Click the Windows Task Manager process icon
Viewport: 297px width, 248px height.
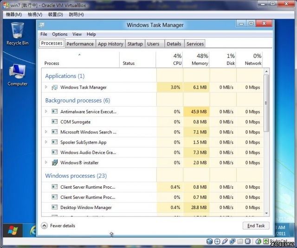[55, 88]
